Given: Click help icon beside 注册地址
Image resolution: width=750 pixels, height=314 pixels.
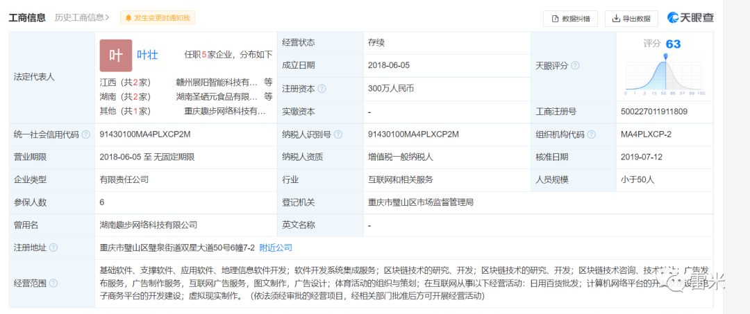Looking at the screenshot, I should [x=53, y=247].
